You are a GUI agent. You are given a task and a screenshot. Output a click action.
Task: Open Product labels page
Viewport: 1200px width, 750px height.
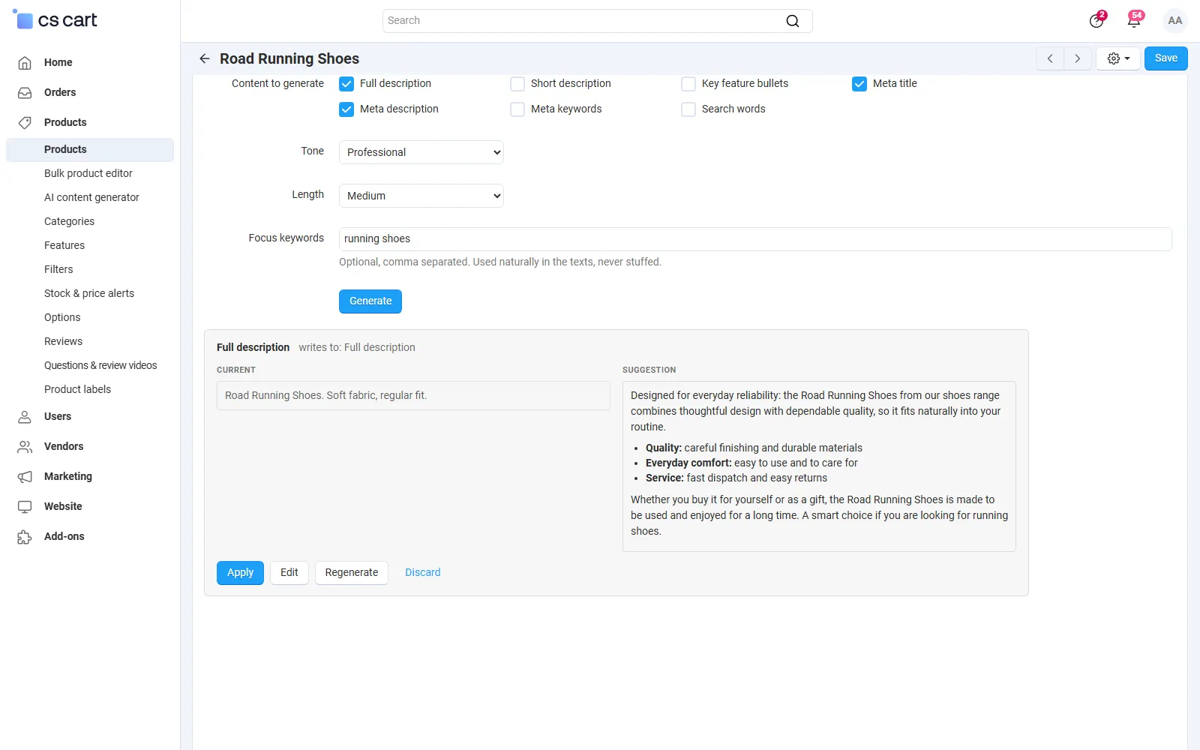coord(77,389)
